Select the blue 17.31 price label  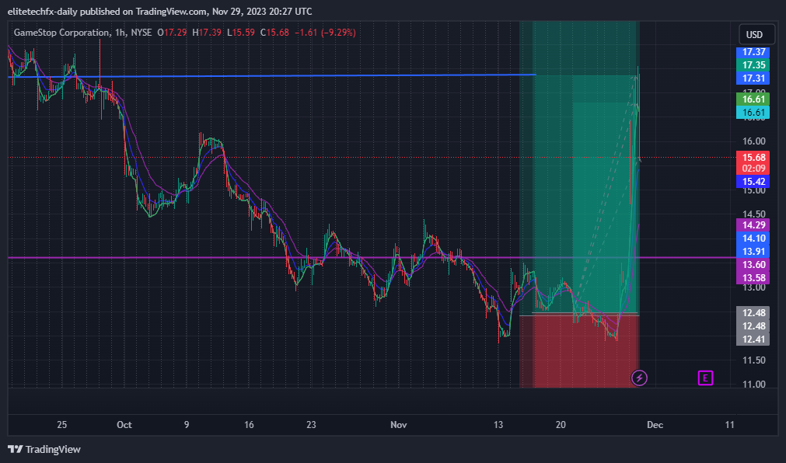point(753,78)
